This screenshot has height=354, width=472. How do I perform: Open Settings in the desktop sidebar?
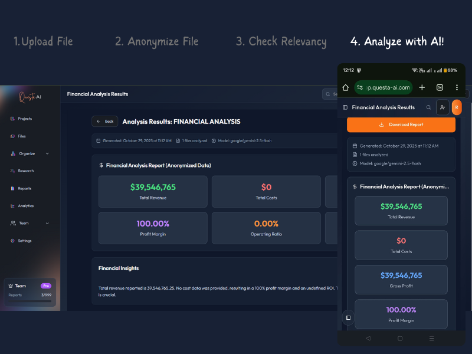point(21,241)
